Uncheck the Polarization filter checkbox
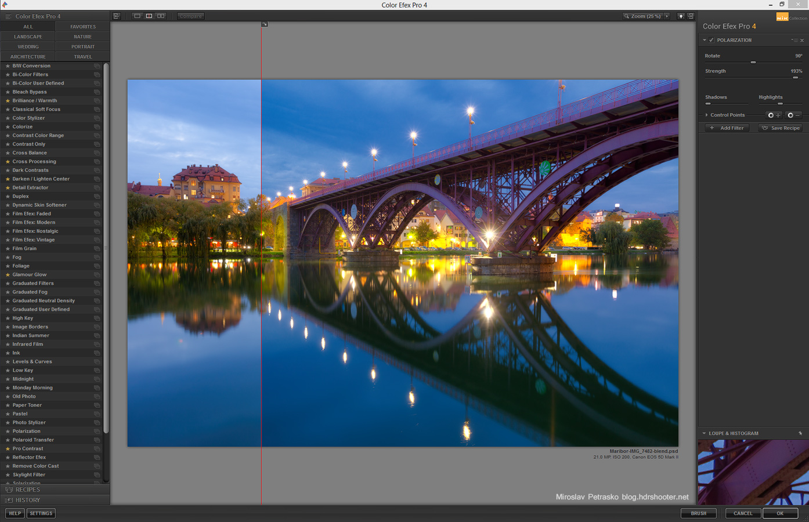This screenshot has height=522, width=809. (712, 40)
